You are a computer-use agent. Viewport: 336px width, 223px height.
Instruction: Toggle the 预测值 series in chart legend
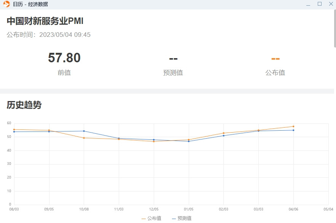[182, 218]
